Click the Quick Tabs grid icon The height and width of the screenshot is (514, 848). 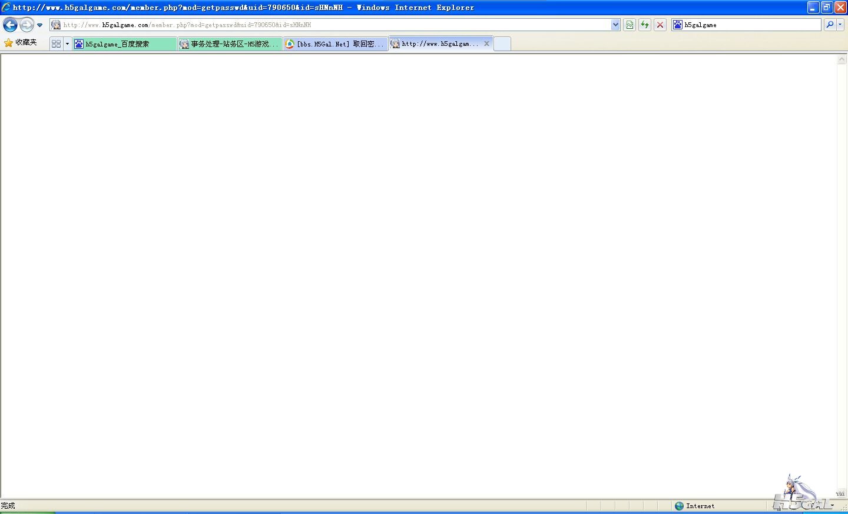click(57, 44)
